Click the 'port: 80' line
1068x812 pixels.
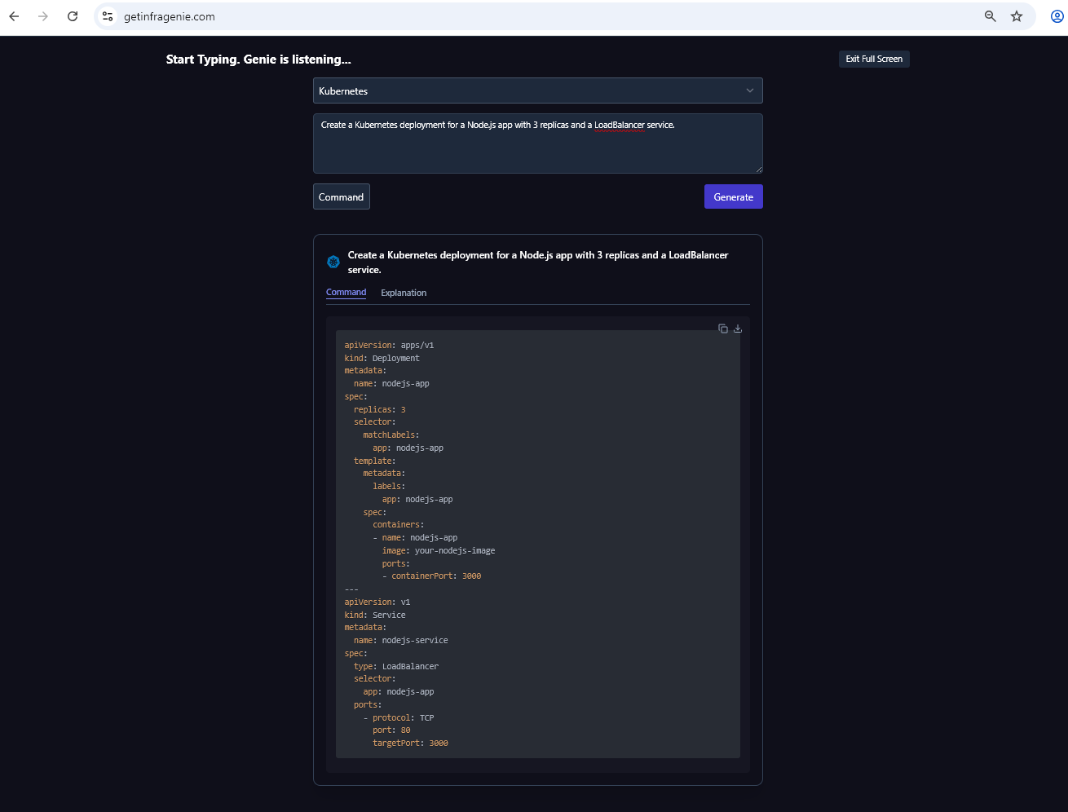click(391, 730)
